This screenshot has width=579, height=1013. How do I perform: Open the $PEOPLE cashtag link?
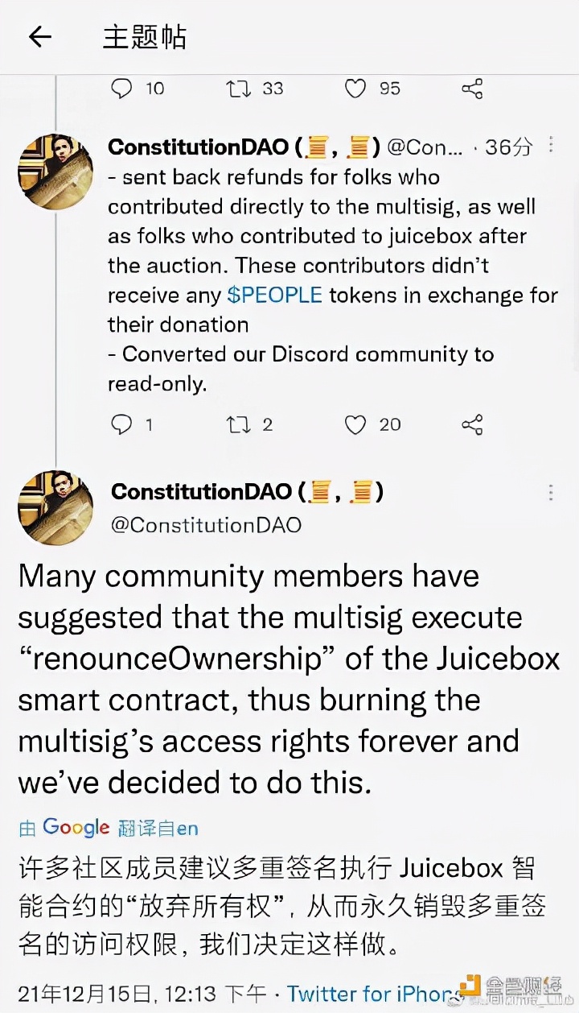coord(274,296)
